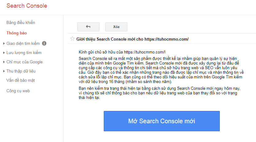Click the back arrow button
The image size is (256, 142).
[88, 27]
